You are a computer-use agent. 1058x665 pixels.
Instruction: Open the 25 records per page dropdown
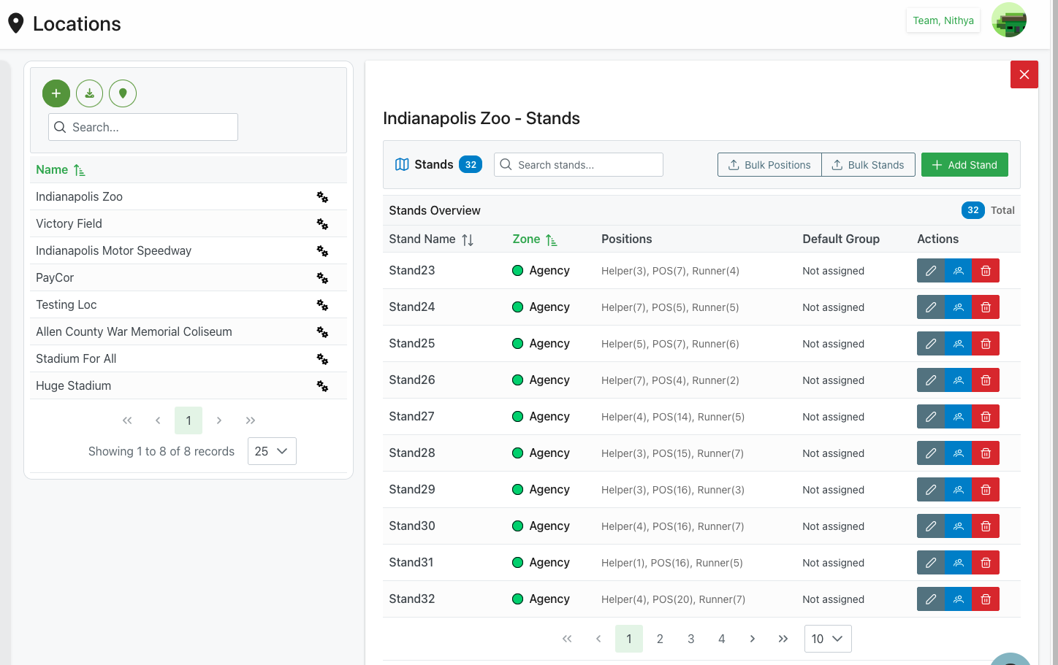(x=272, y=451)
